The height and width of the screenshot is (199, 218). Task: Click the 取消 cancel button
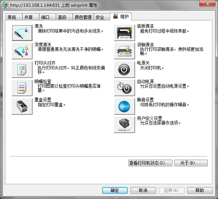[143, 190]
